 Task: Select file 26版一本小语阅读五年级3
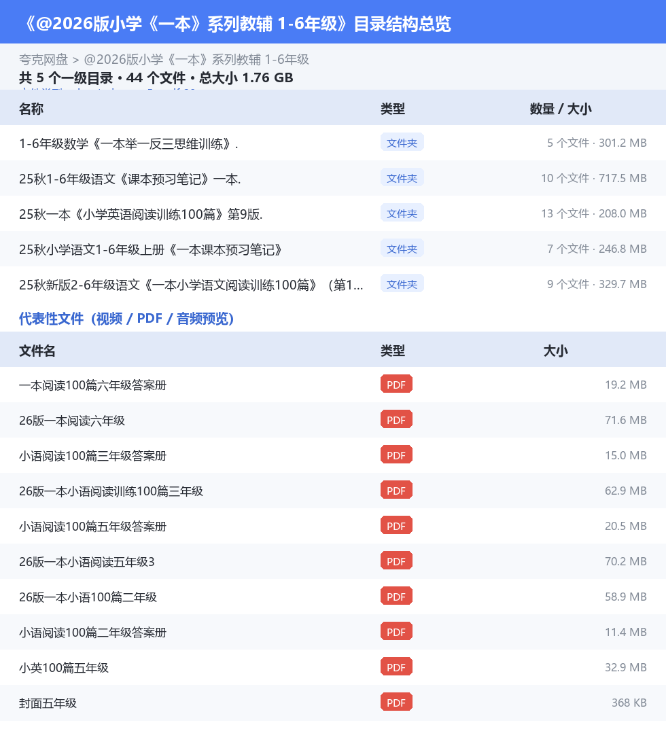click(x=86, y=562)
